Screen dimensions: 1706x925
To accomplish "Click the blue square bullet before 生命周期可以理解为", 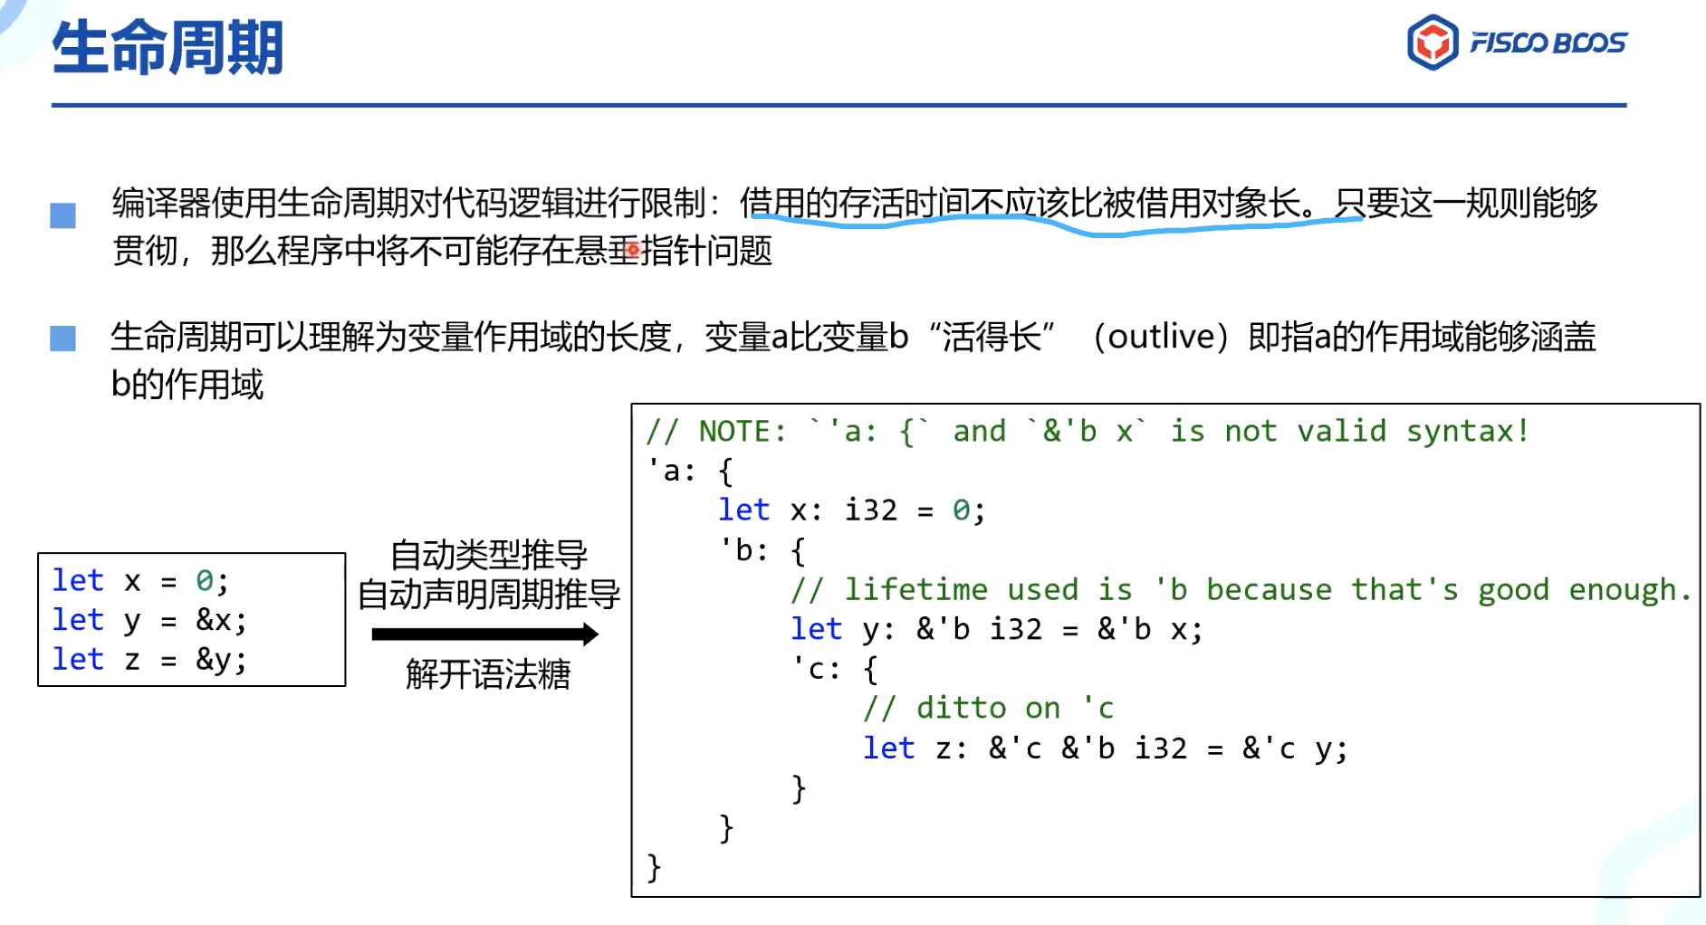I will pos(62,339).
